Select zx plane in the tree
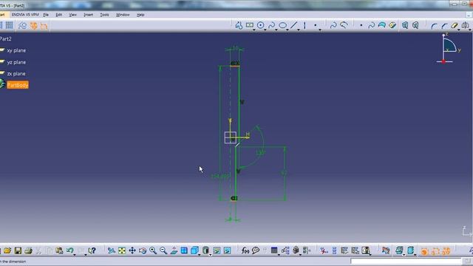 point(16,74)
